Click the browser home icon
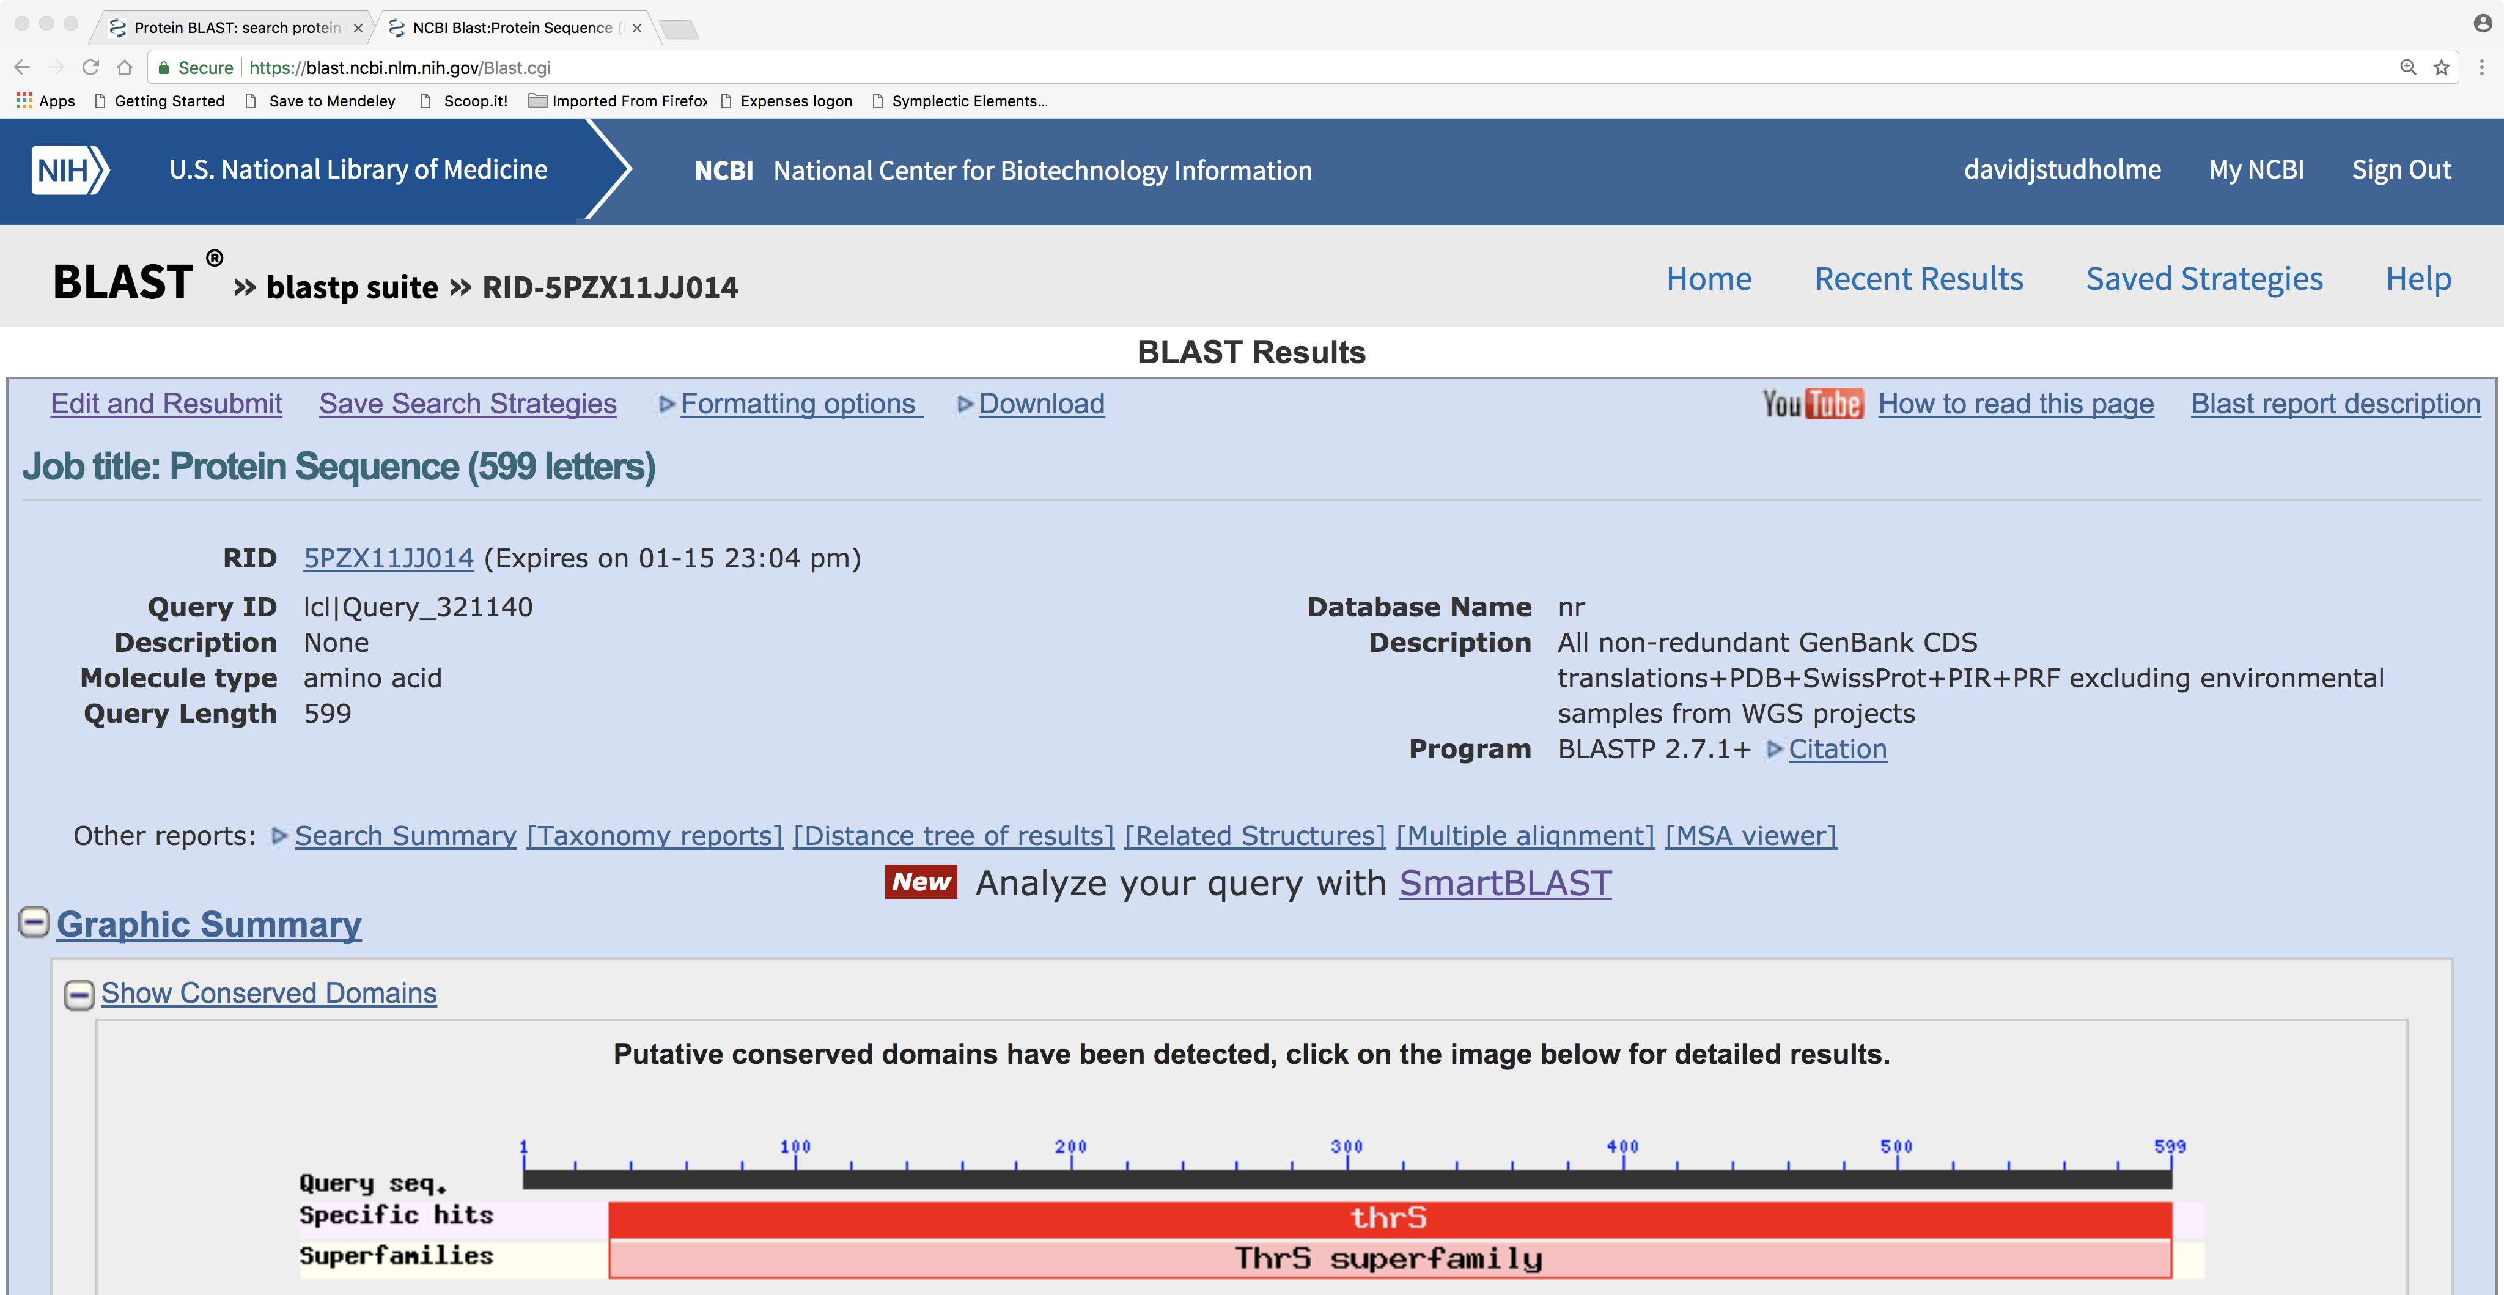This screenshot has height=1295, width=2504. click(125, 67)
